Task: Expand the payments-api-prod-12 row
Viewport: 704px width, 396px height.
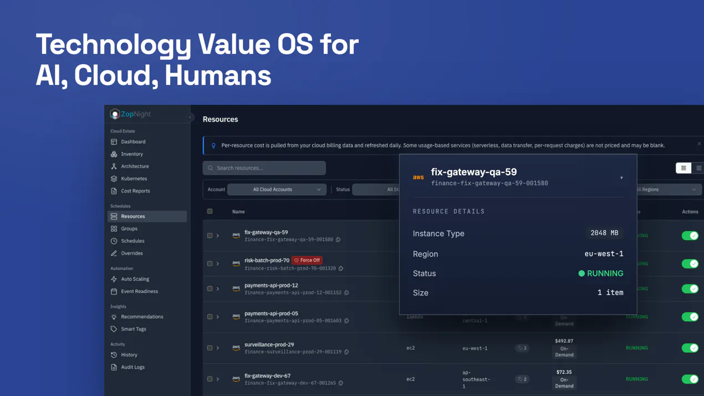Action: (x=218, y=289)
